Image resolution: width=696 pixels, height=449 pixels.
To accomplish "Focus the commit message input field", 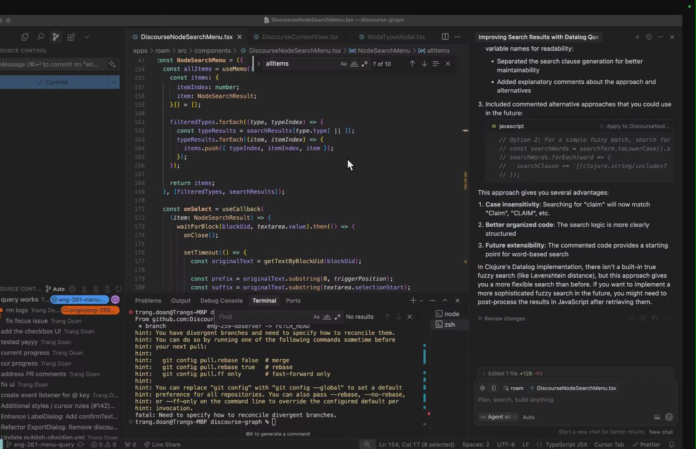I will [52, 64].
